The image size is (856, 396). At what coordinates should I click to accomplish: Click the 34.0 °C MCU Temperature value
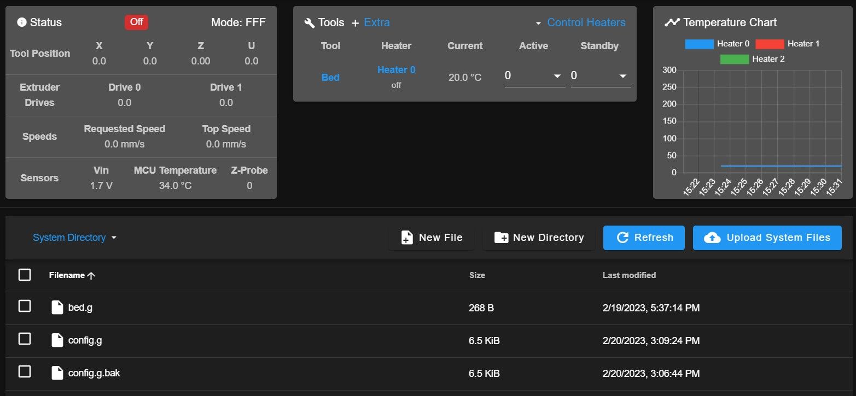point(175,186)
